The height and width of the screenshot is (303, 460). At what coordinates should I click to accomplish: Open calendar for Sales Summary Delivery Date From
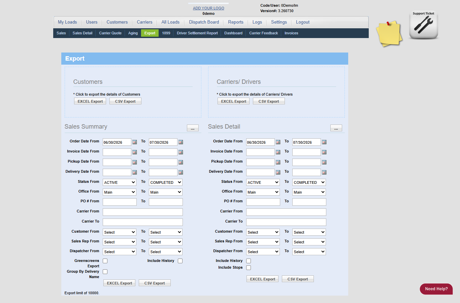tap(135, 172)
